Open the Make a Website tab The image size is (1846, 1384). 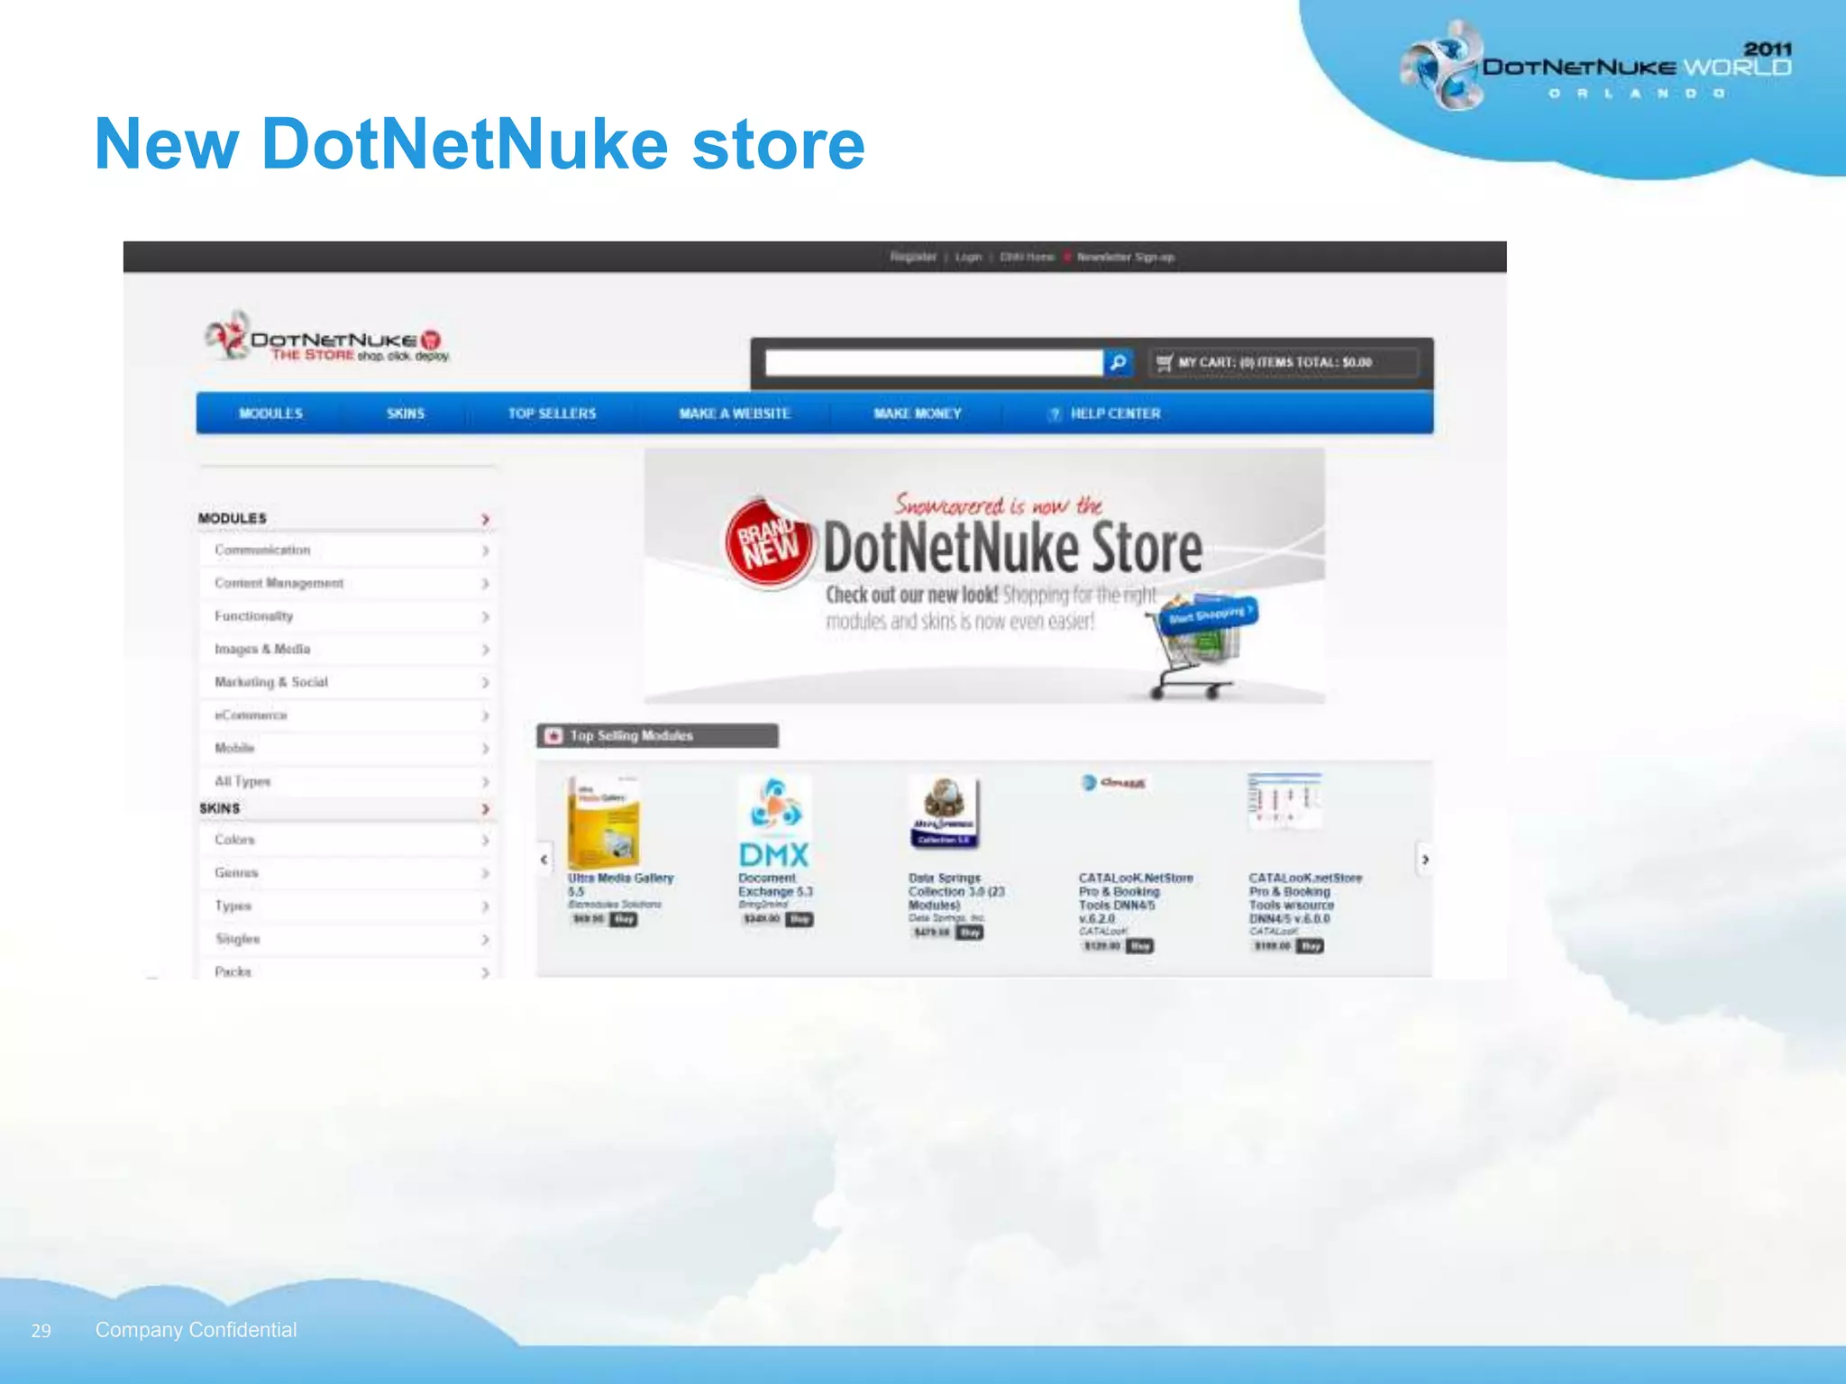pos(735,414)
